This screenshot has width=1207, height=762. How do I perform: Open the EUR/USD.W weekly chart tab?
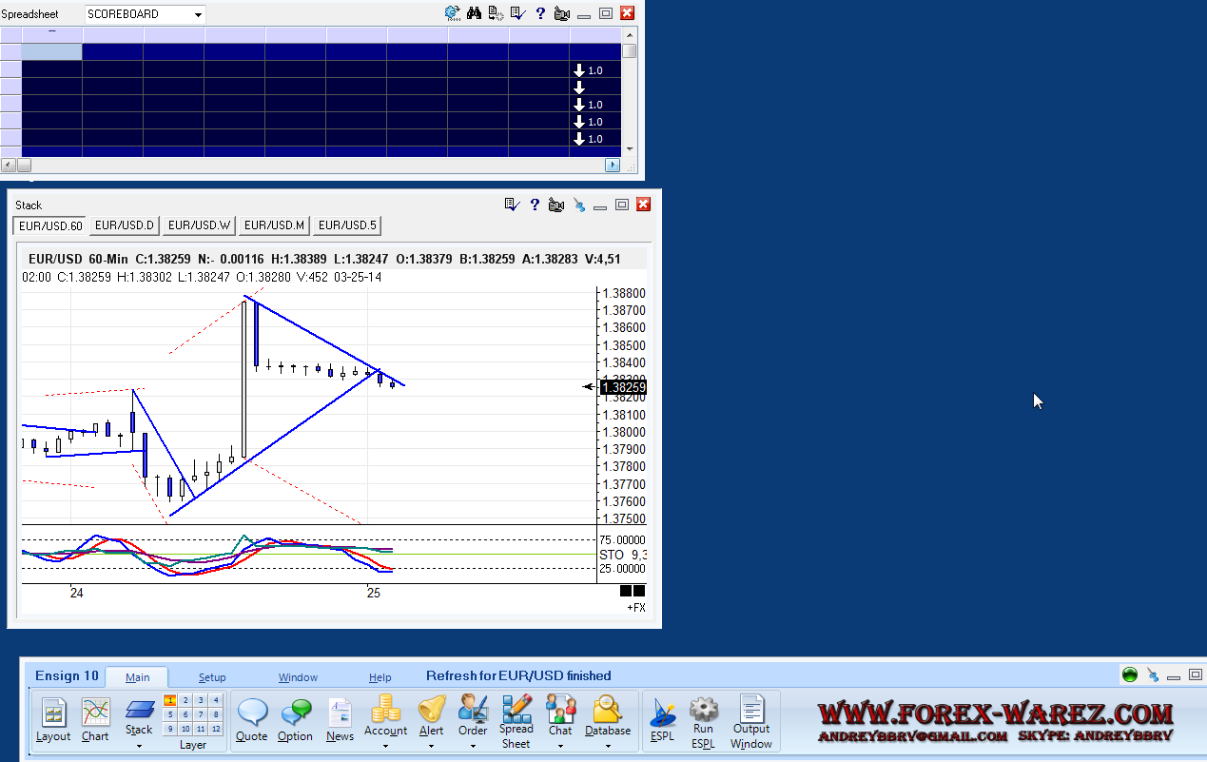pos(198,225)
